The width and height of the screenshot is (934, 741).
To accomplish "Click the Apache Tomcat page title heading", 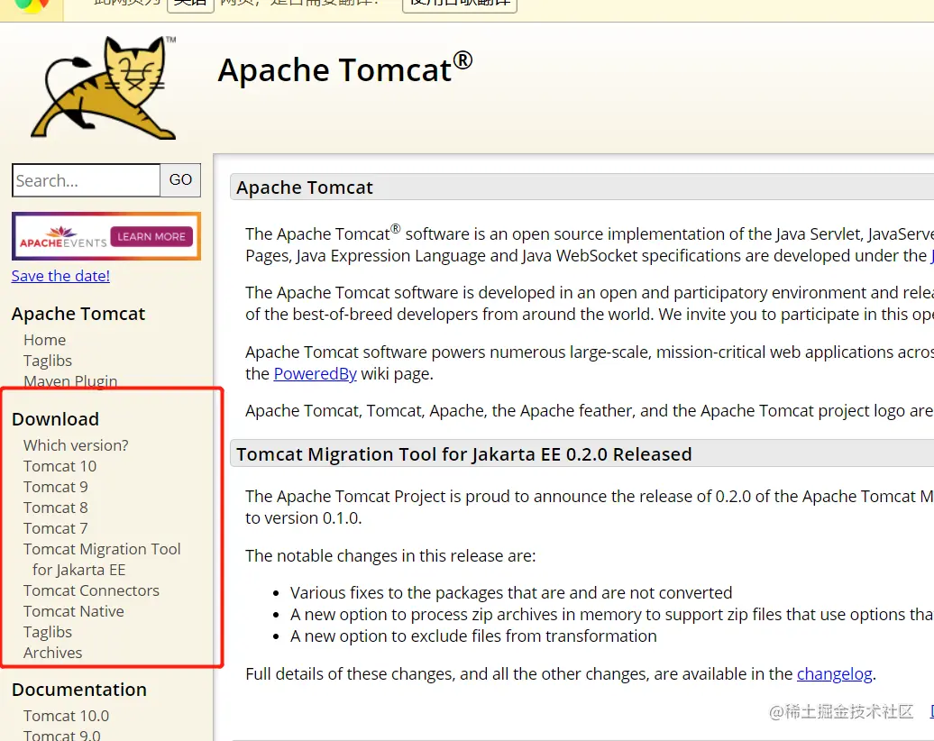I will coord(345,69).
